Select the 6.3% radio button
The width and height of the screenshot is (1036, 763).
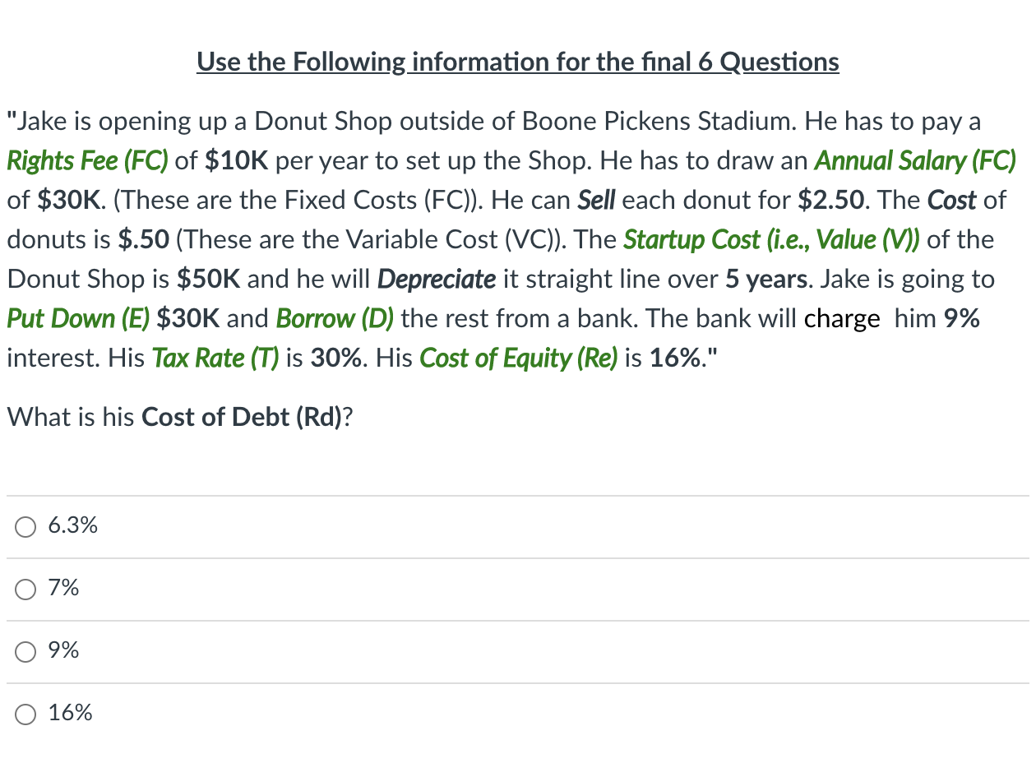pos(25,526)
